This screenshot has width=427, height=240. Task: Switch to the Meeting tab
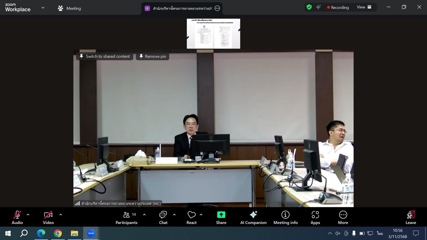pos(69,8)
